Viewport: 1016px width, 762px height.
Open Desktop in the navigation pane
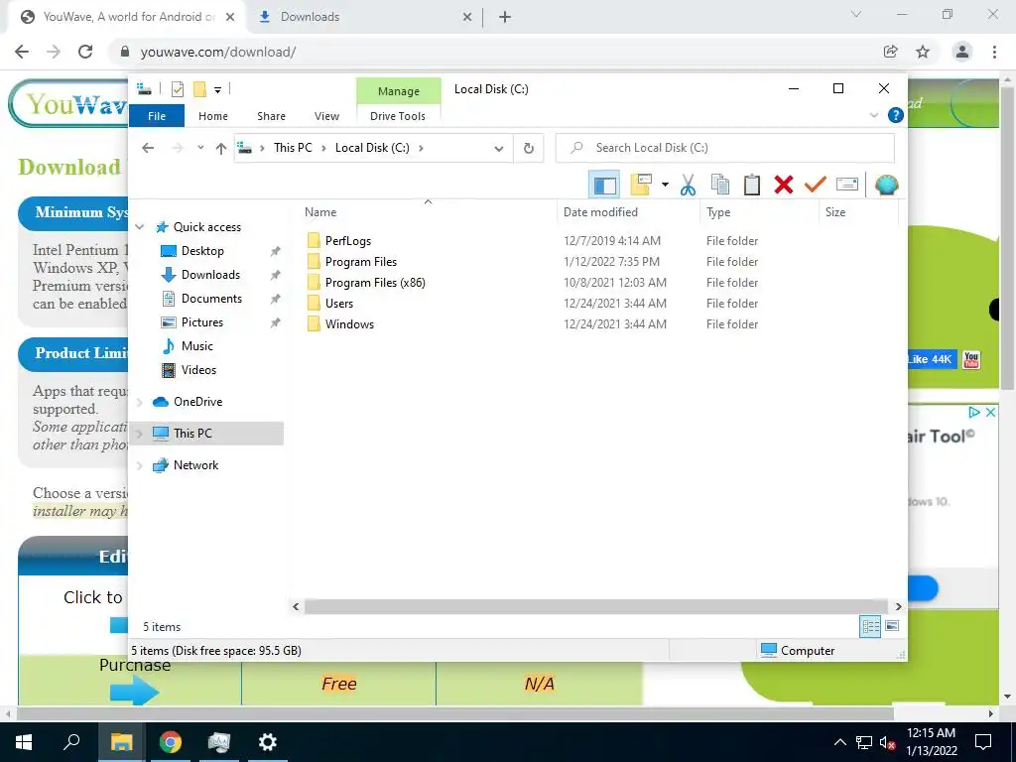coord(202,251)
